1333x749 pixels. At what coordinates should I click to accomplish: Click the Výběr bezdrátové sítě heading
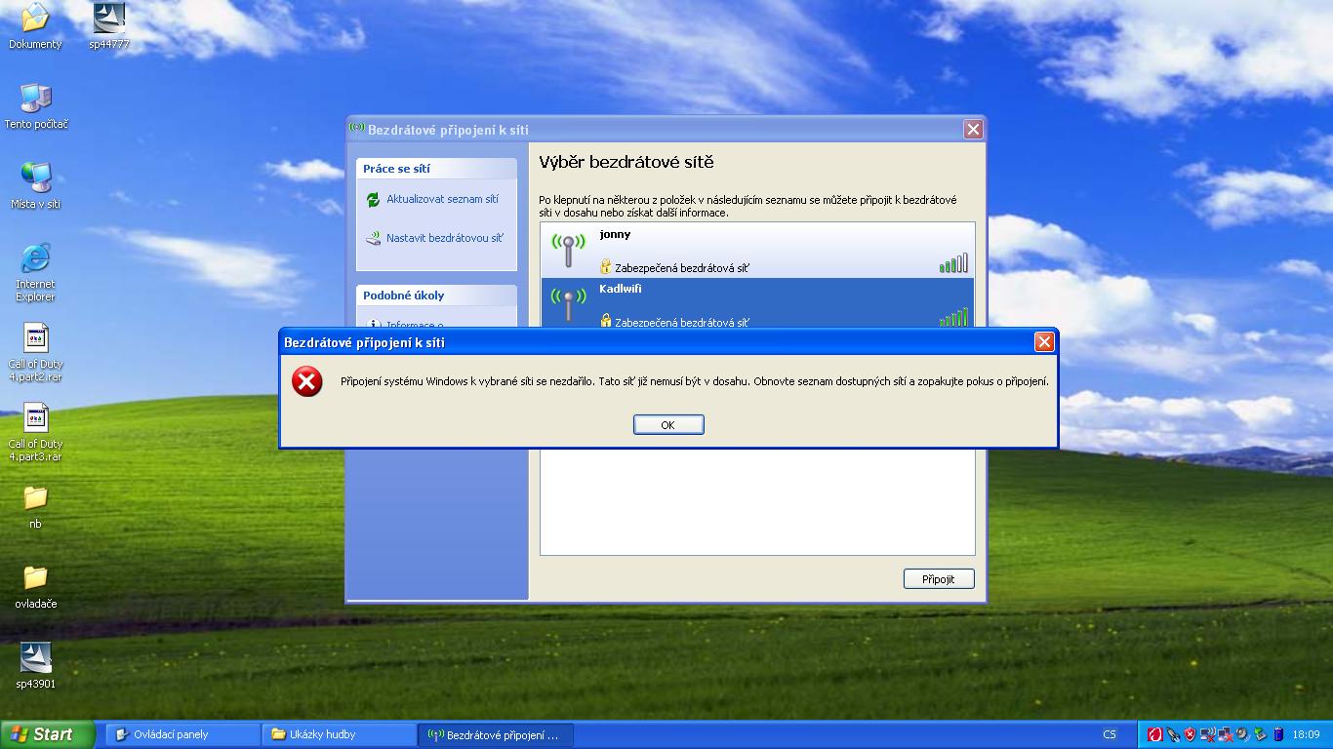click(626, 163)
